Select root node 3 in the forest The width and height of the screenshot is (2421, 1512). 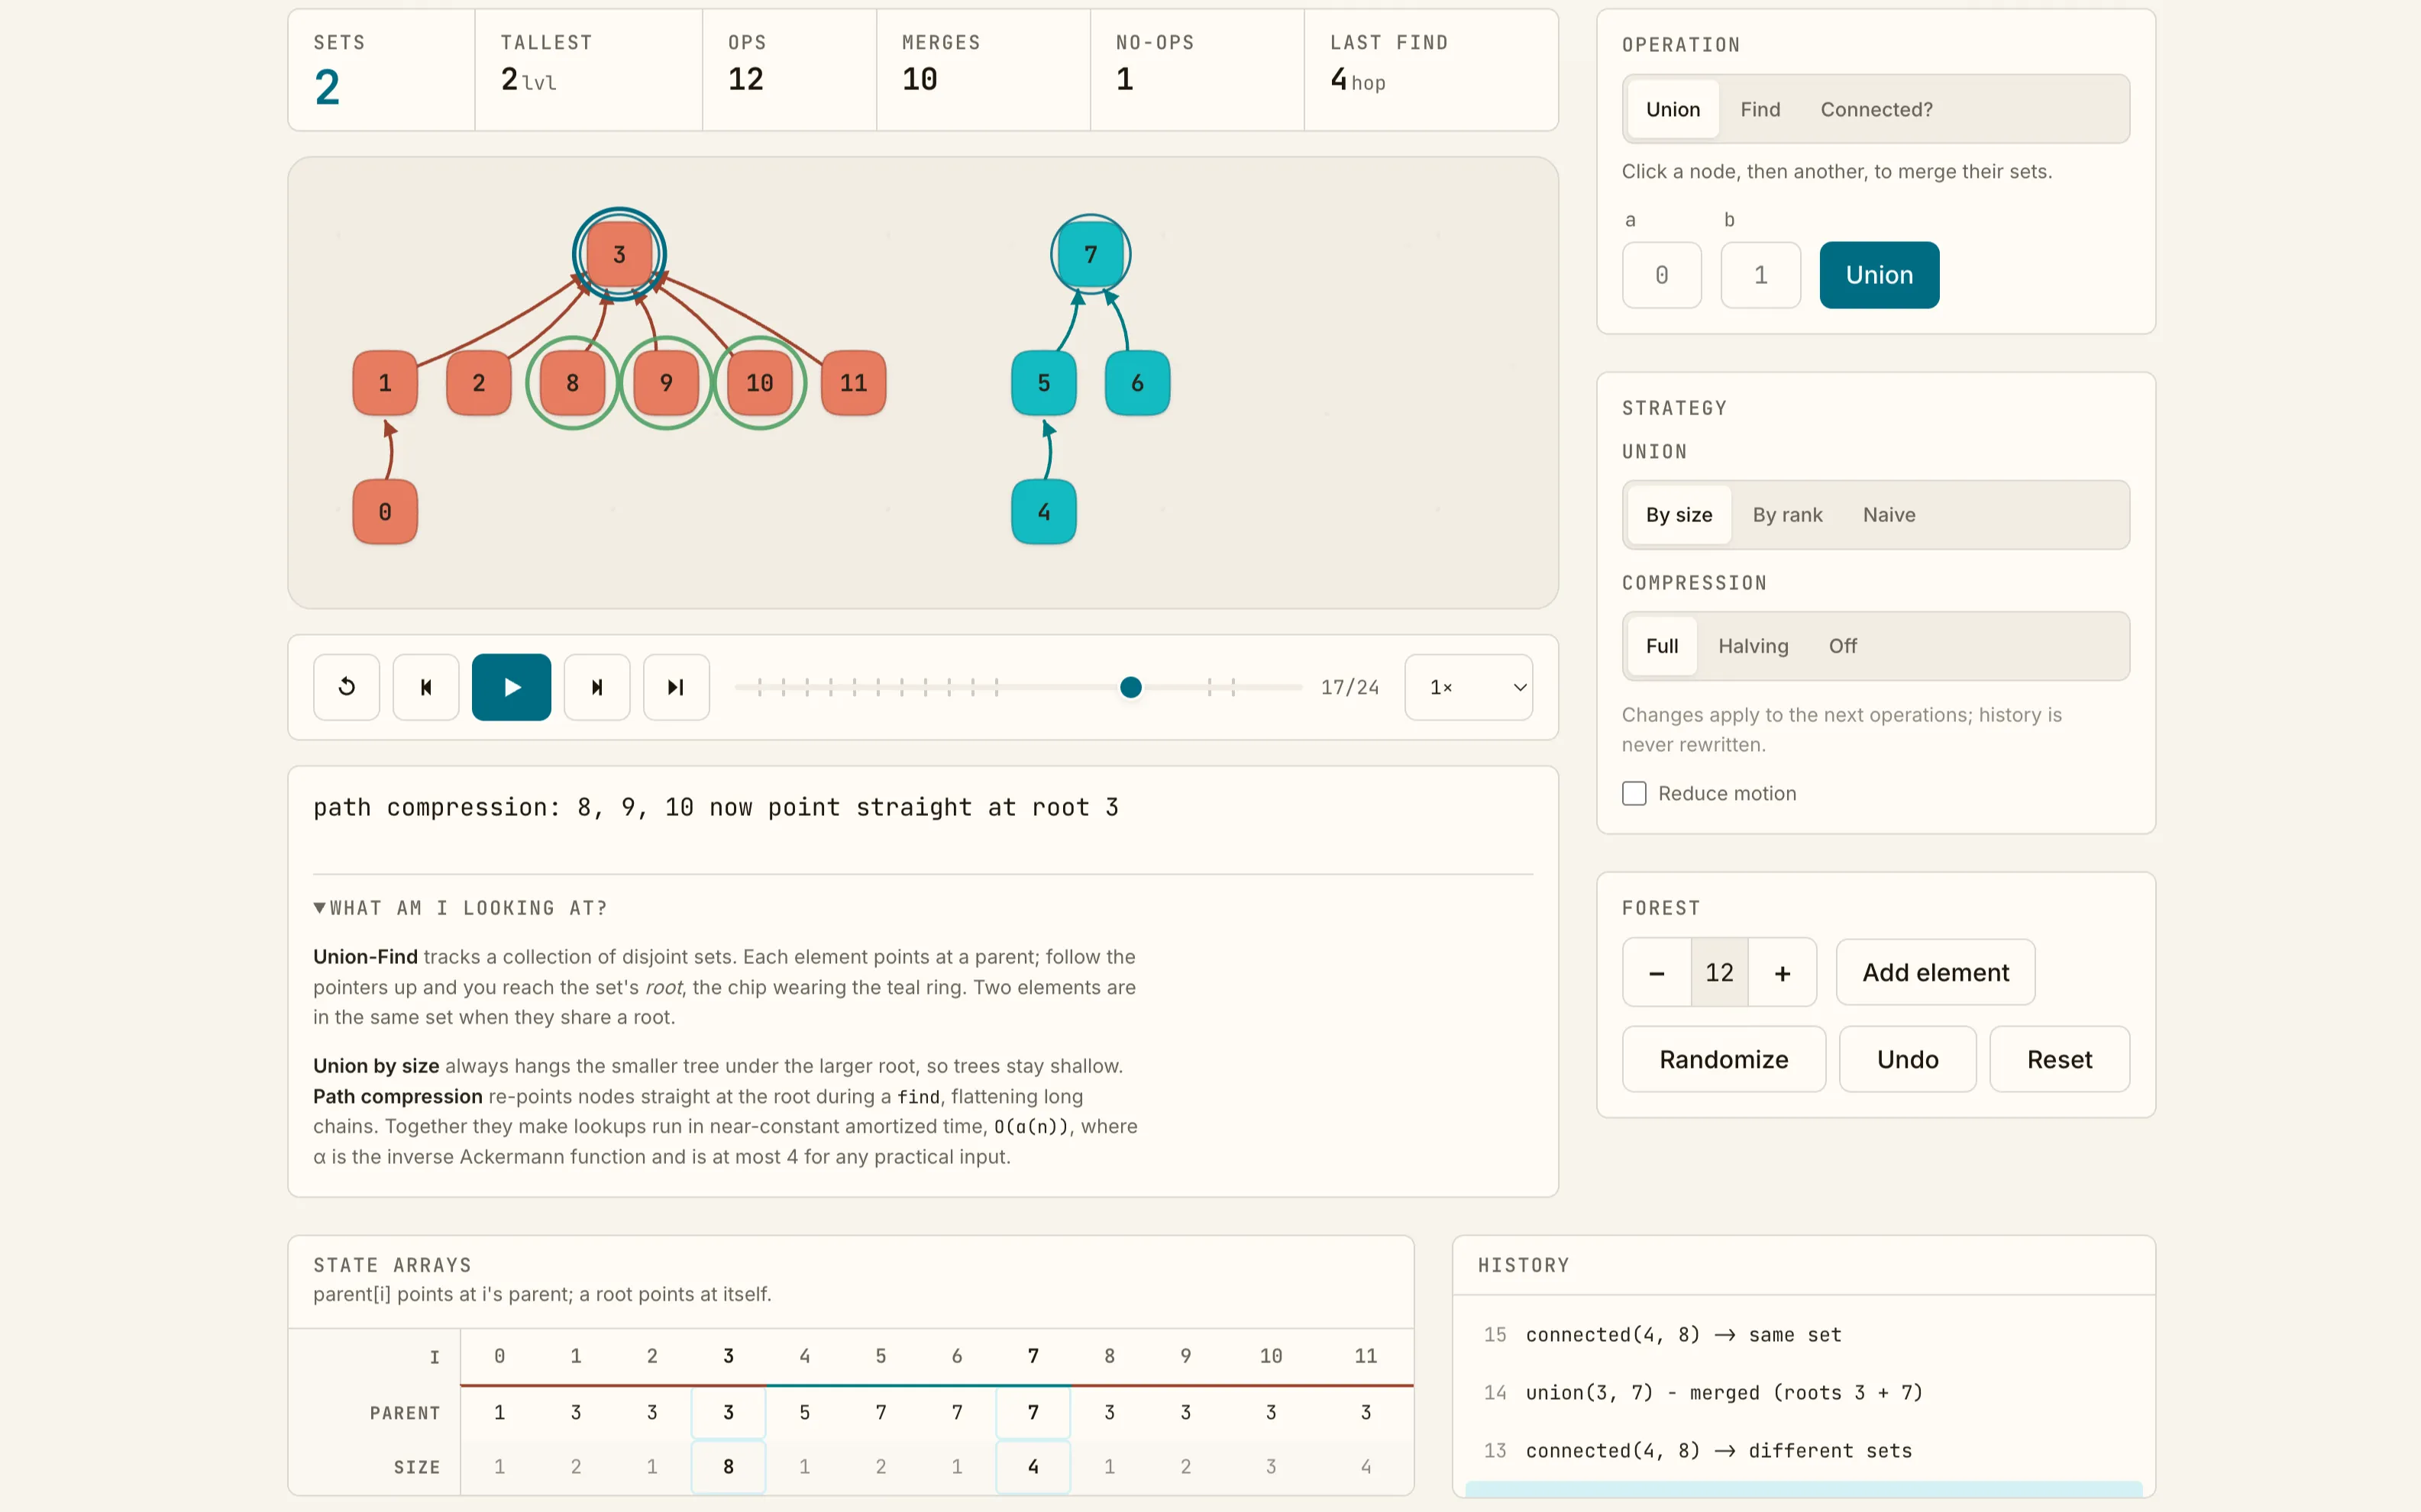coord(619,255)
